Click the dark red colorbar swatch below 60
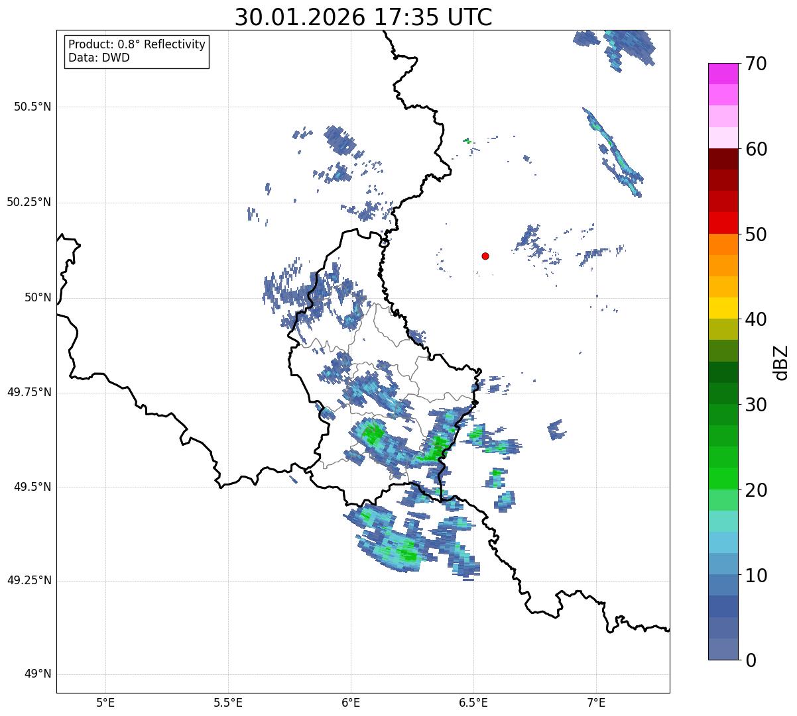Image resolution: width=797 pixels, height=716 pixels. [723, 159]
